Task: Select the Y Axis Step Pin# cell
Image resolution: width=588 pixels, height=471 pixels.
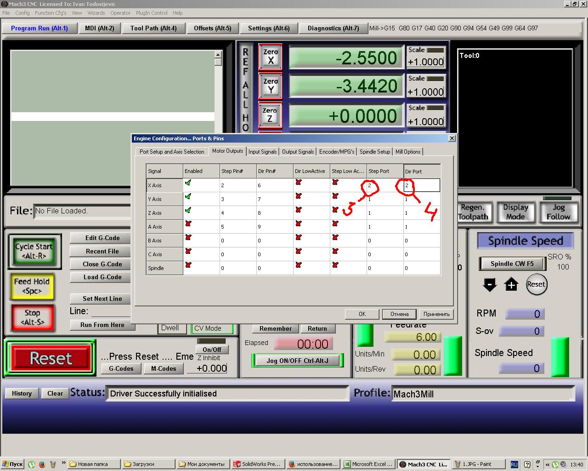Action: click(x=238, y=199)
